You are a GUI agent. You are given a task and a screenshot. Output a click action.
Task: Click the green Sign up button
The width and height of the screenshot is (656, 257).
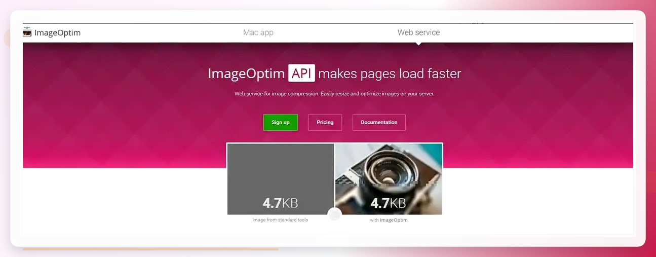[x=281, y=122]
